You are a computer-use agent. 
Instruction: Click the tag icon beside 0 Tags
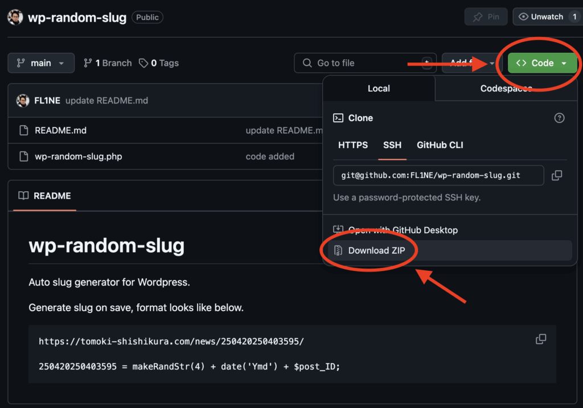(143, 63)
